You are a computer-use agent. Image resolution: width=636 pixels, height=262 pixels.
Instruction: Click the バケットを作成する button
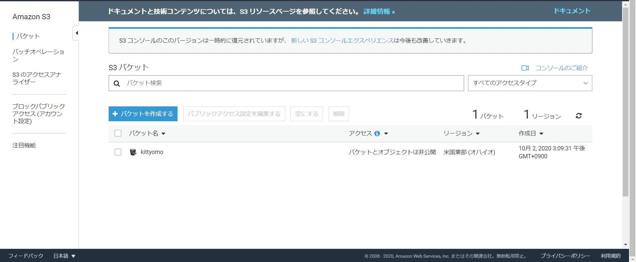point(143,114)
